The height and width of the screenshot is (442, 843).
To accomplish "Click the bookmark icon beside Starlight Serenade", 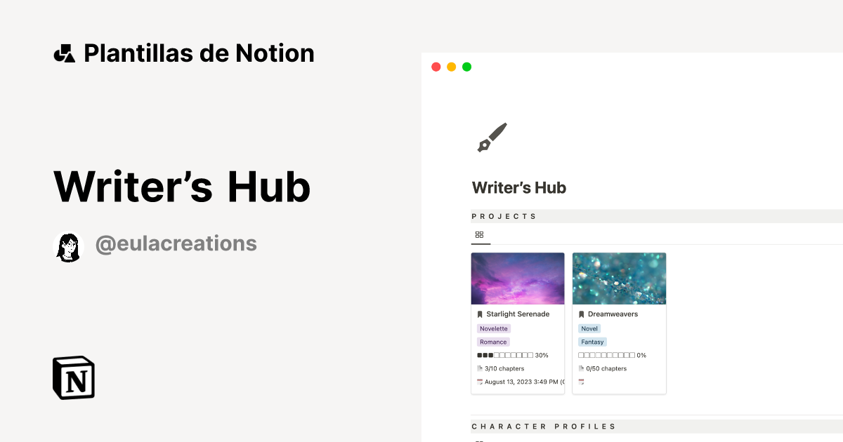I will 480,314.
